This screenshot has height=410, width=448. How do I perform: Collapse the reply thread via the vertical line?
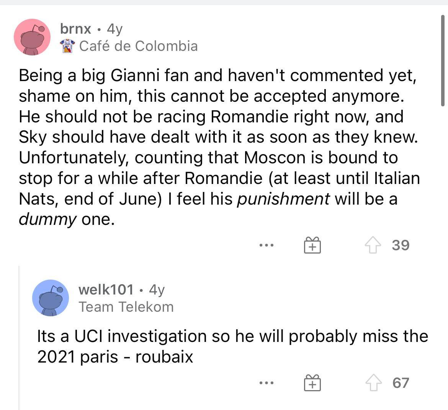point(19,337)
